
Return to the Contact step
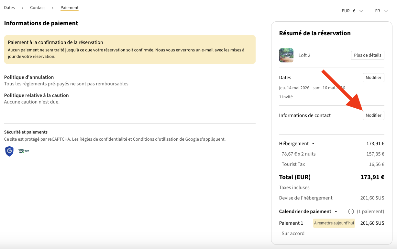coord(38,7)
